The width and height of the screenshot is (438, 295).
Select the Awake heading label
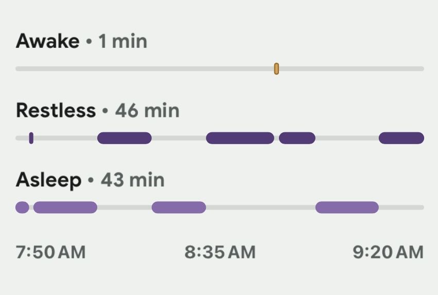(x=48, y=41)
